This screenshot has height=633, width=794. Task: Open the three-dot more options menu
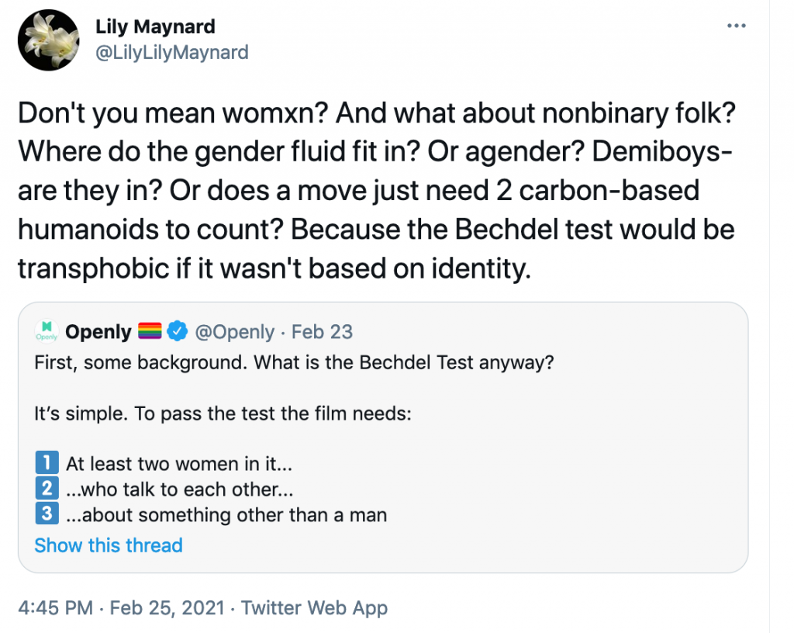point(736,26)
